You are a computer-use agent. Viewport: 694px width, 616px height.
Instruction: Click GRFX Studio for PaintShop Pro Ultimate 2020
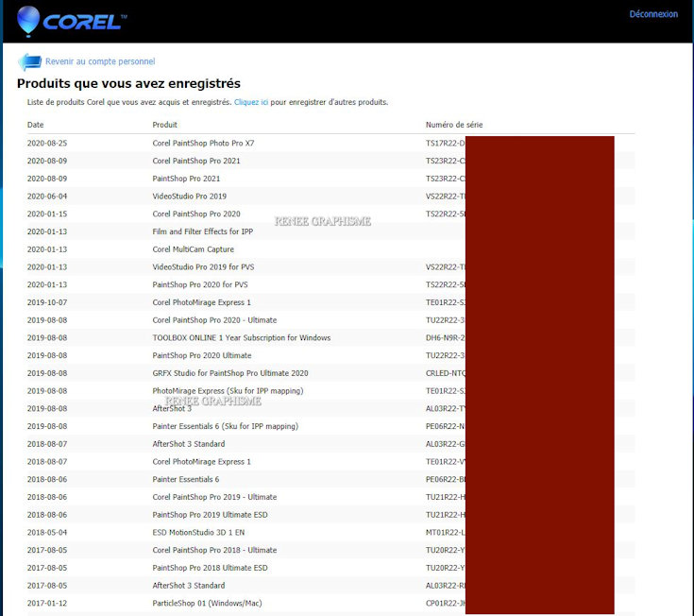coord(230,373)
